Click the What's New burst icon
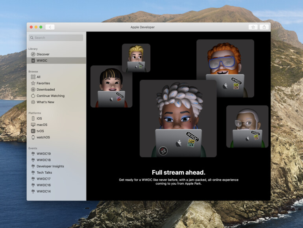 (x=33, y=102)
